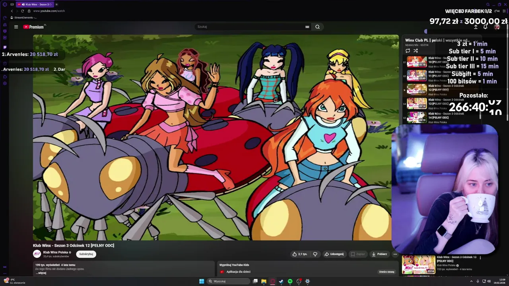Close the playlist panel with X
Image resolution: width=509 pixels, height=286 pixels.
(x=476, y=41)
